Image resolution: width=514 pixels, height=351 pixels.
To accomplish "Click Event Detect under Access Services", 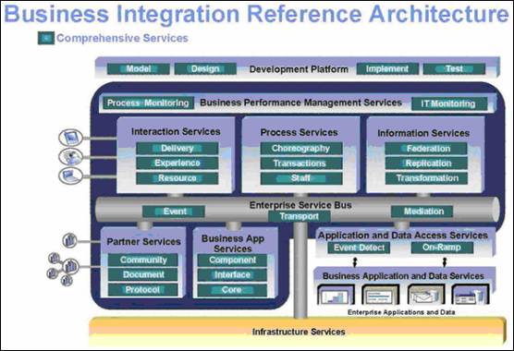I will (359, 248).
